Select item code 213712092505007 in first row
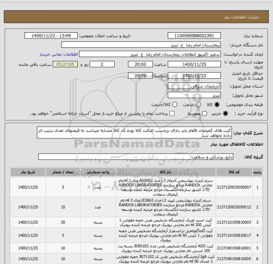Viewport: 273px width, 264px height. [x=234, y=187]
